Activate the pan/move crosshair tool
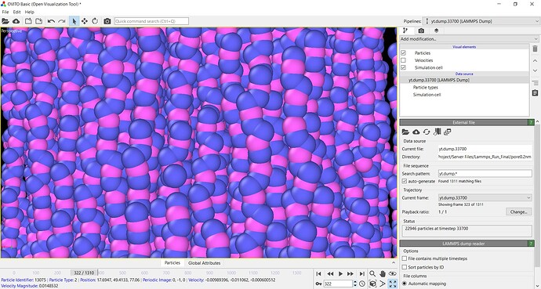The width and height of the screenshot is (541, 289). pyautogui.click(x=84, y=21)
